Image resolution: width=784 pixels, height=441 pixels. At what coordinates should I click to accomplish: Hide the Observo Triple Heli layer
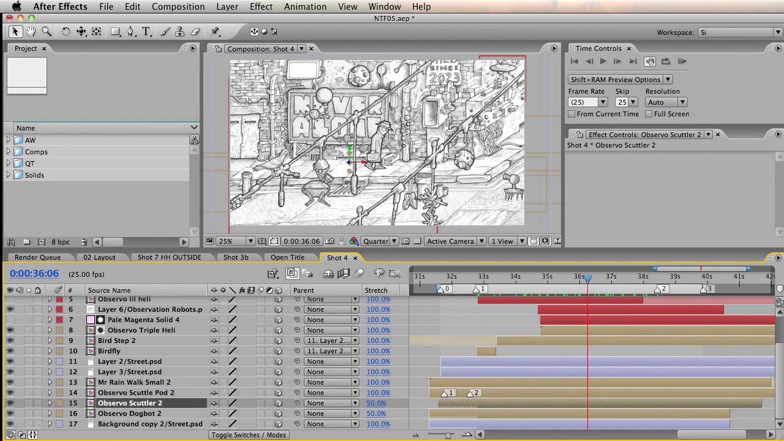[x=10, y=330]
